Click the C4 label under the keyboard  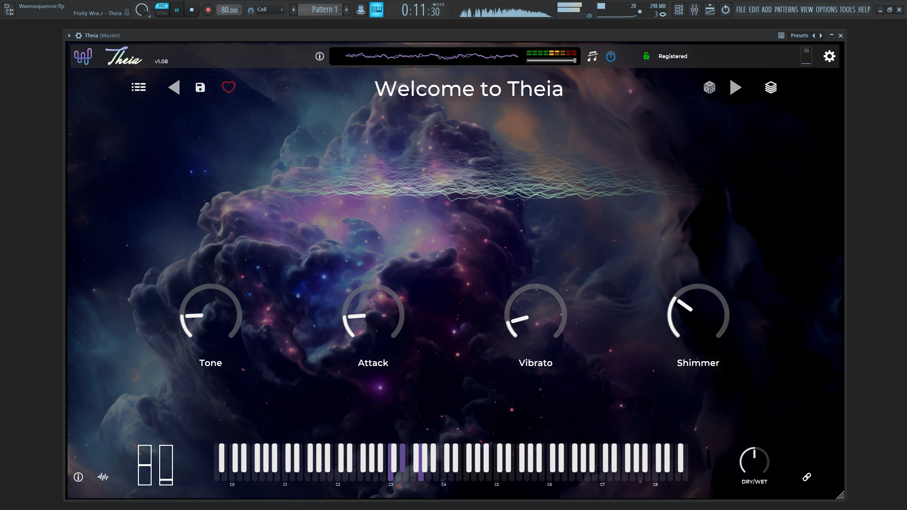(444, 484)
